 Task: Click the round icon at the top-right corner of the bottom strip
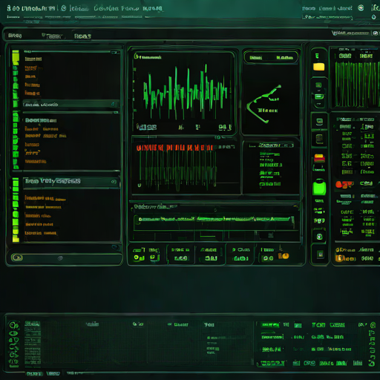373,324
